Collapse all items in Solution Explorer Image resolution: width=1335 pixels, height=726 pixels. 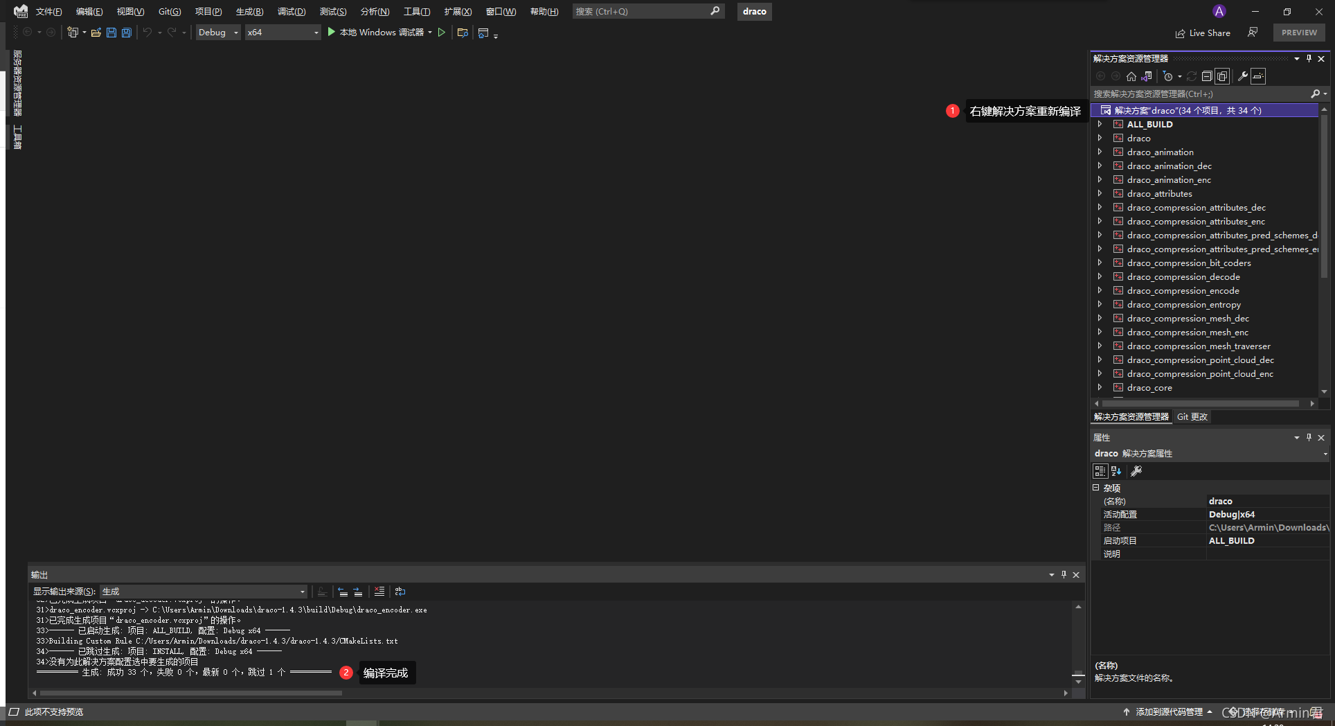[x=1206, y=76]
